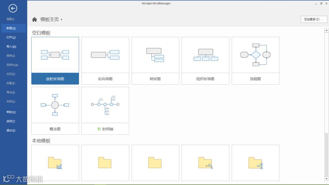Open the fifth local folder with flowchart symbol
Screen dimensions: 329x185
[256, 163]
